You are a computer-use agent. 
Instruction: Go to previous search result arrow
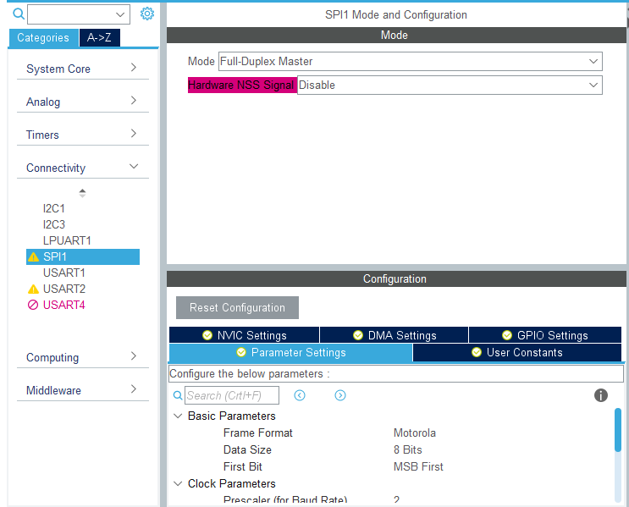(300, 395)
